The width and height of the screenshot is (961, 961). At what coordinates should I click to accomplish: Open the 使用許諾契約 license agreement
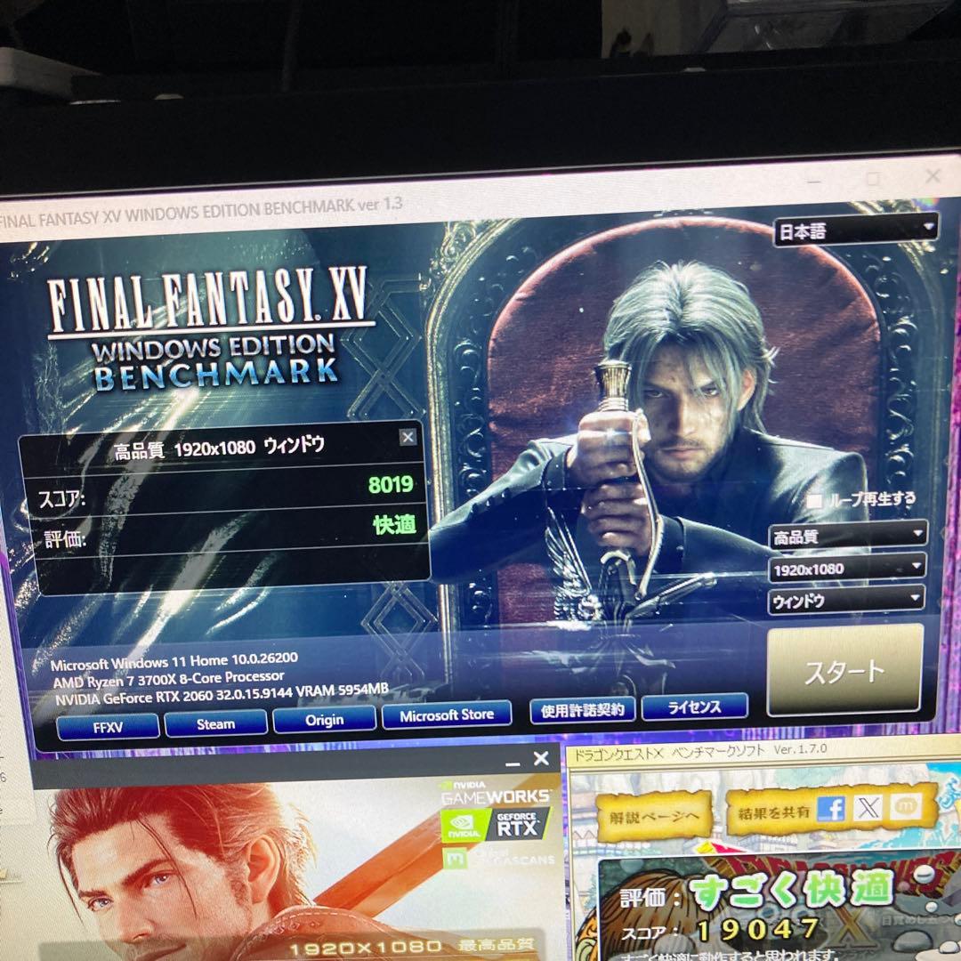[583, 709]
